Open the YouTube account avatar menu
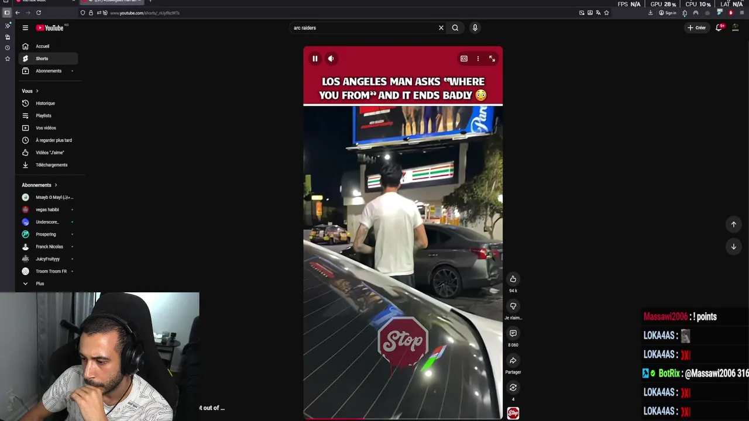Image resolution: width=749 pixels, height=421 pixels. [x=736, y=27]
